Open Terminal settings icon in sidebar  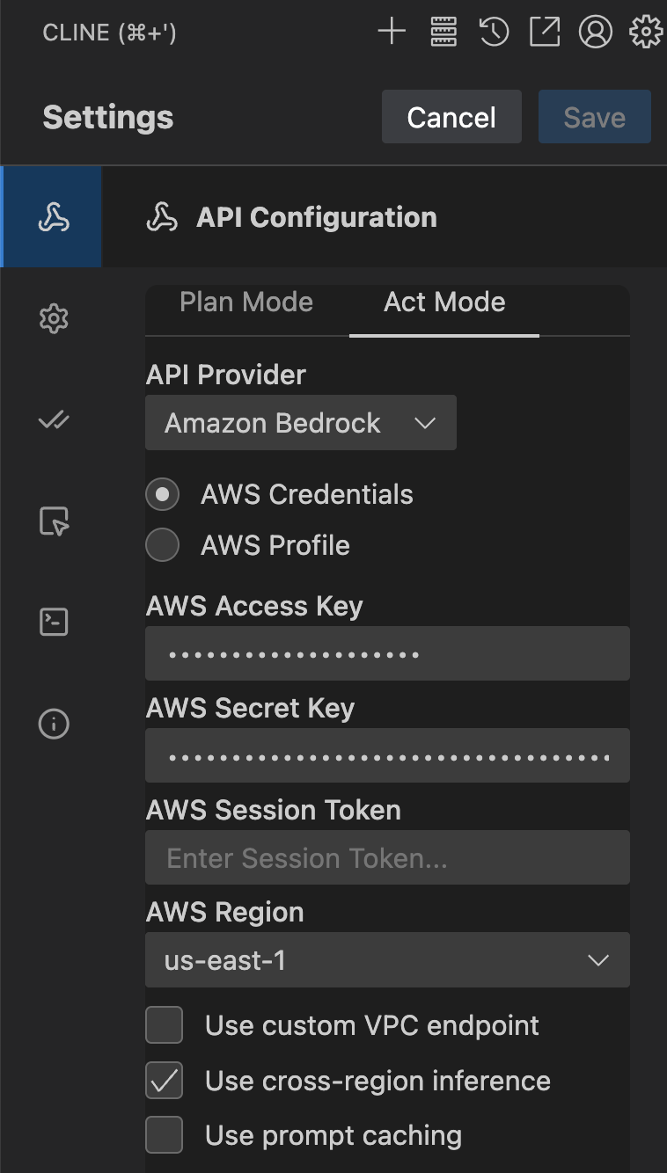point(54,623)
